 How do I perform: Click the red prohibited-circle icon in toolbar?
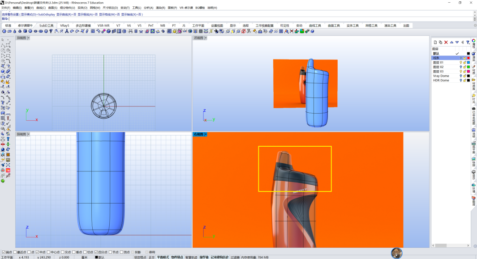click(243, 31)
